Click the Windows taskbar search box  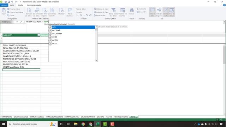(x=32, y=124)
